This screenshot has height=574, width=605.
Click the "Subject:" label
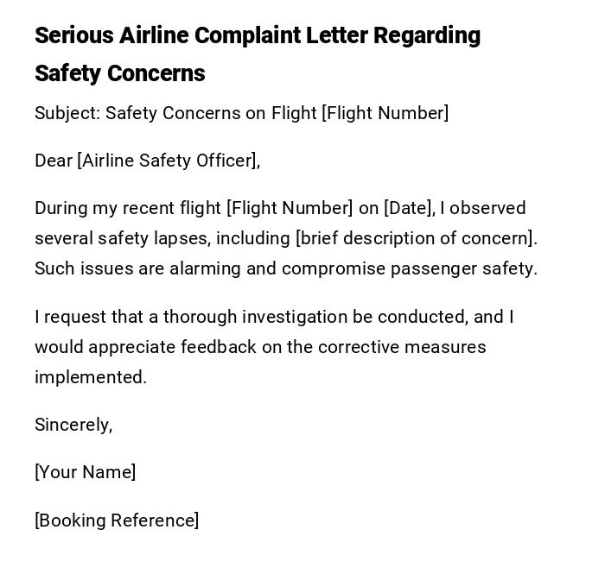[67, 113]
